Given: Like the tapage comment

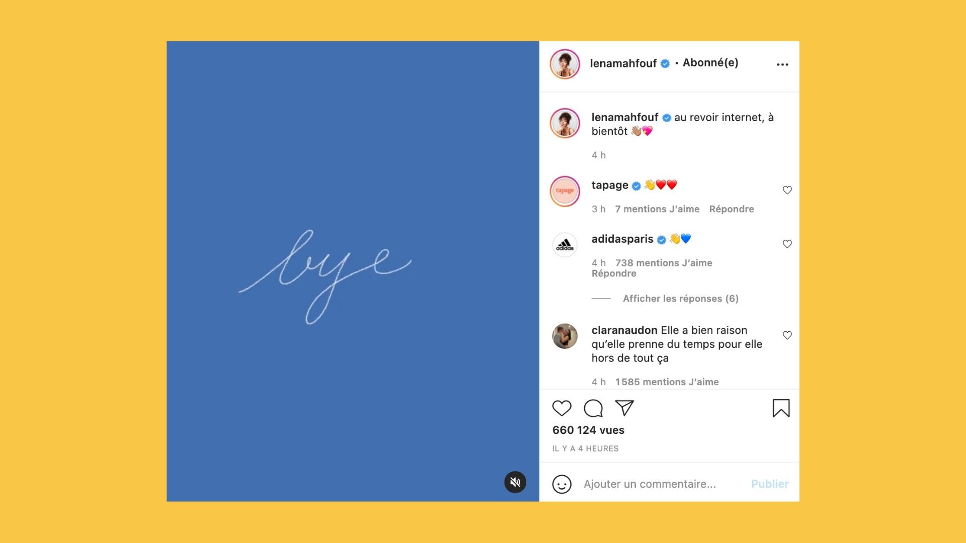Looking at the screenshot, I should 787,190.
